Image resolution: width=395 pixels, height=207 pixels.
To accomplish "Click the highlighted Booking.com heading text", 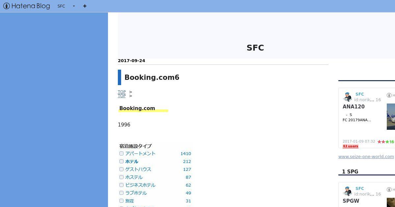I will click(137, 108).
